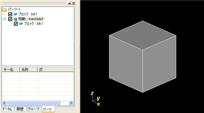Uncheck the top-level ブロック : blk1 checkbox
Image resolution: width=204 pixels, height=113 pixels.
10,14
